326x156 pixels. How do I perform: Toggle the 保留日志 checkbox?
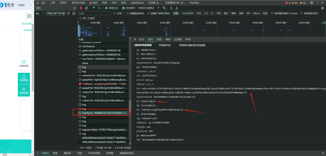[x=106, y=8]
